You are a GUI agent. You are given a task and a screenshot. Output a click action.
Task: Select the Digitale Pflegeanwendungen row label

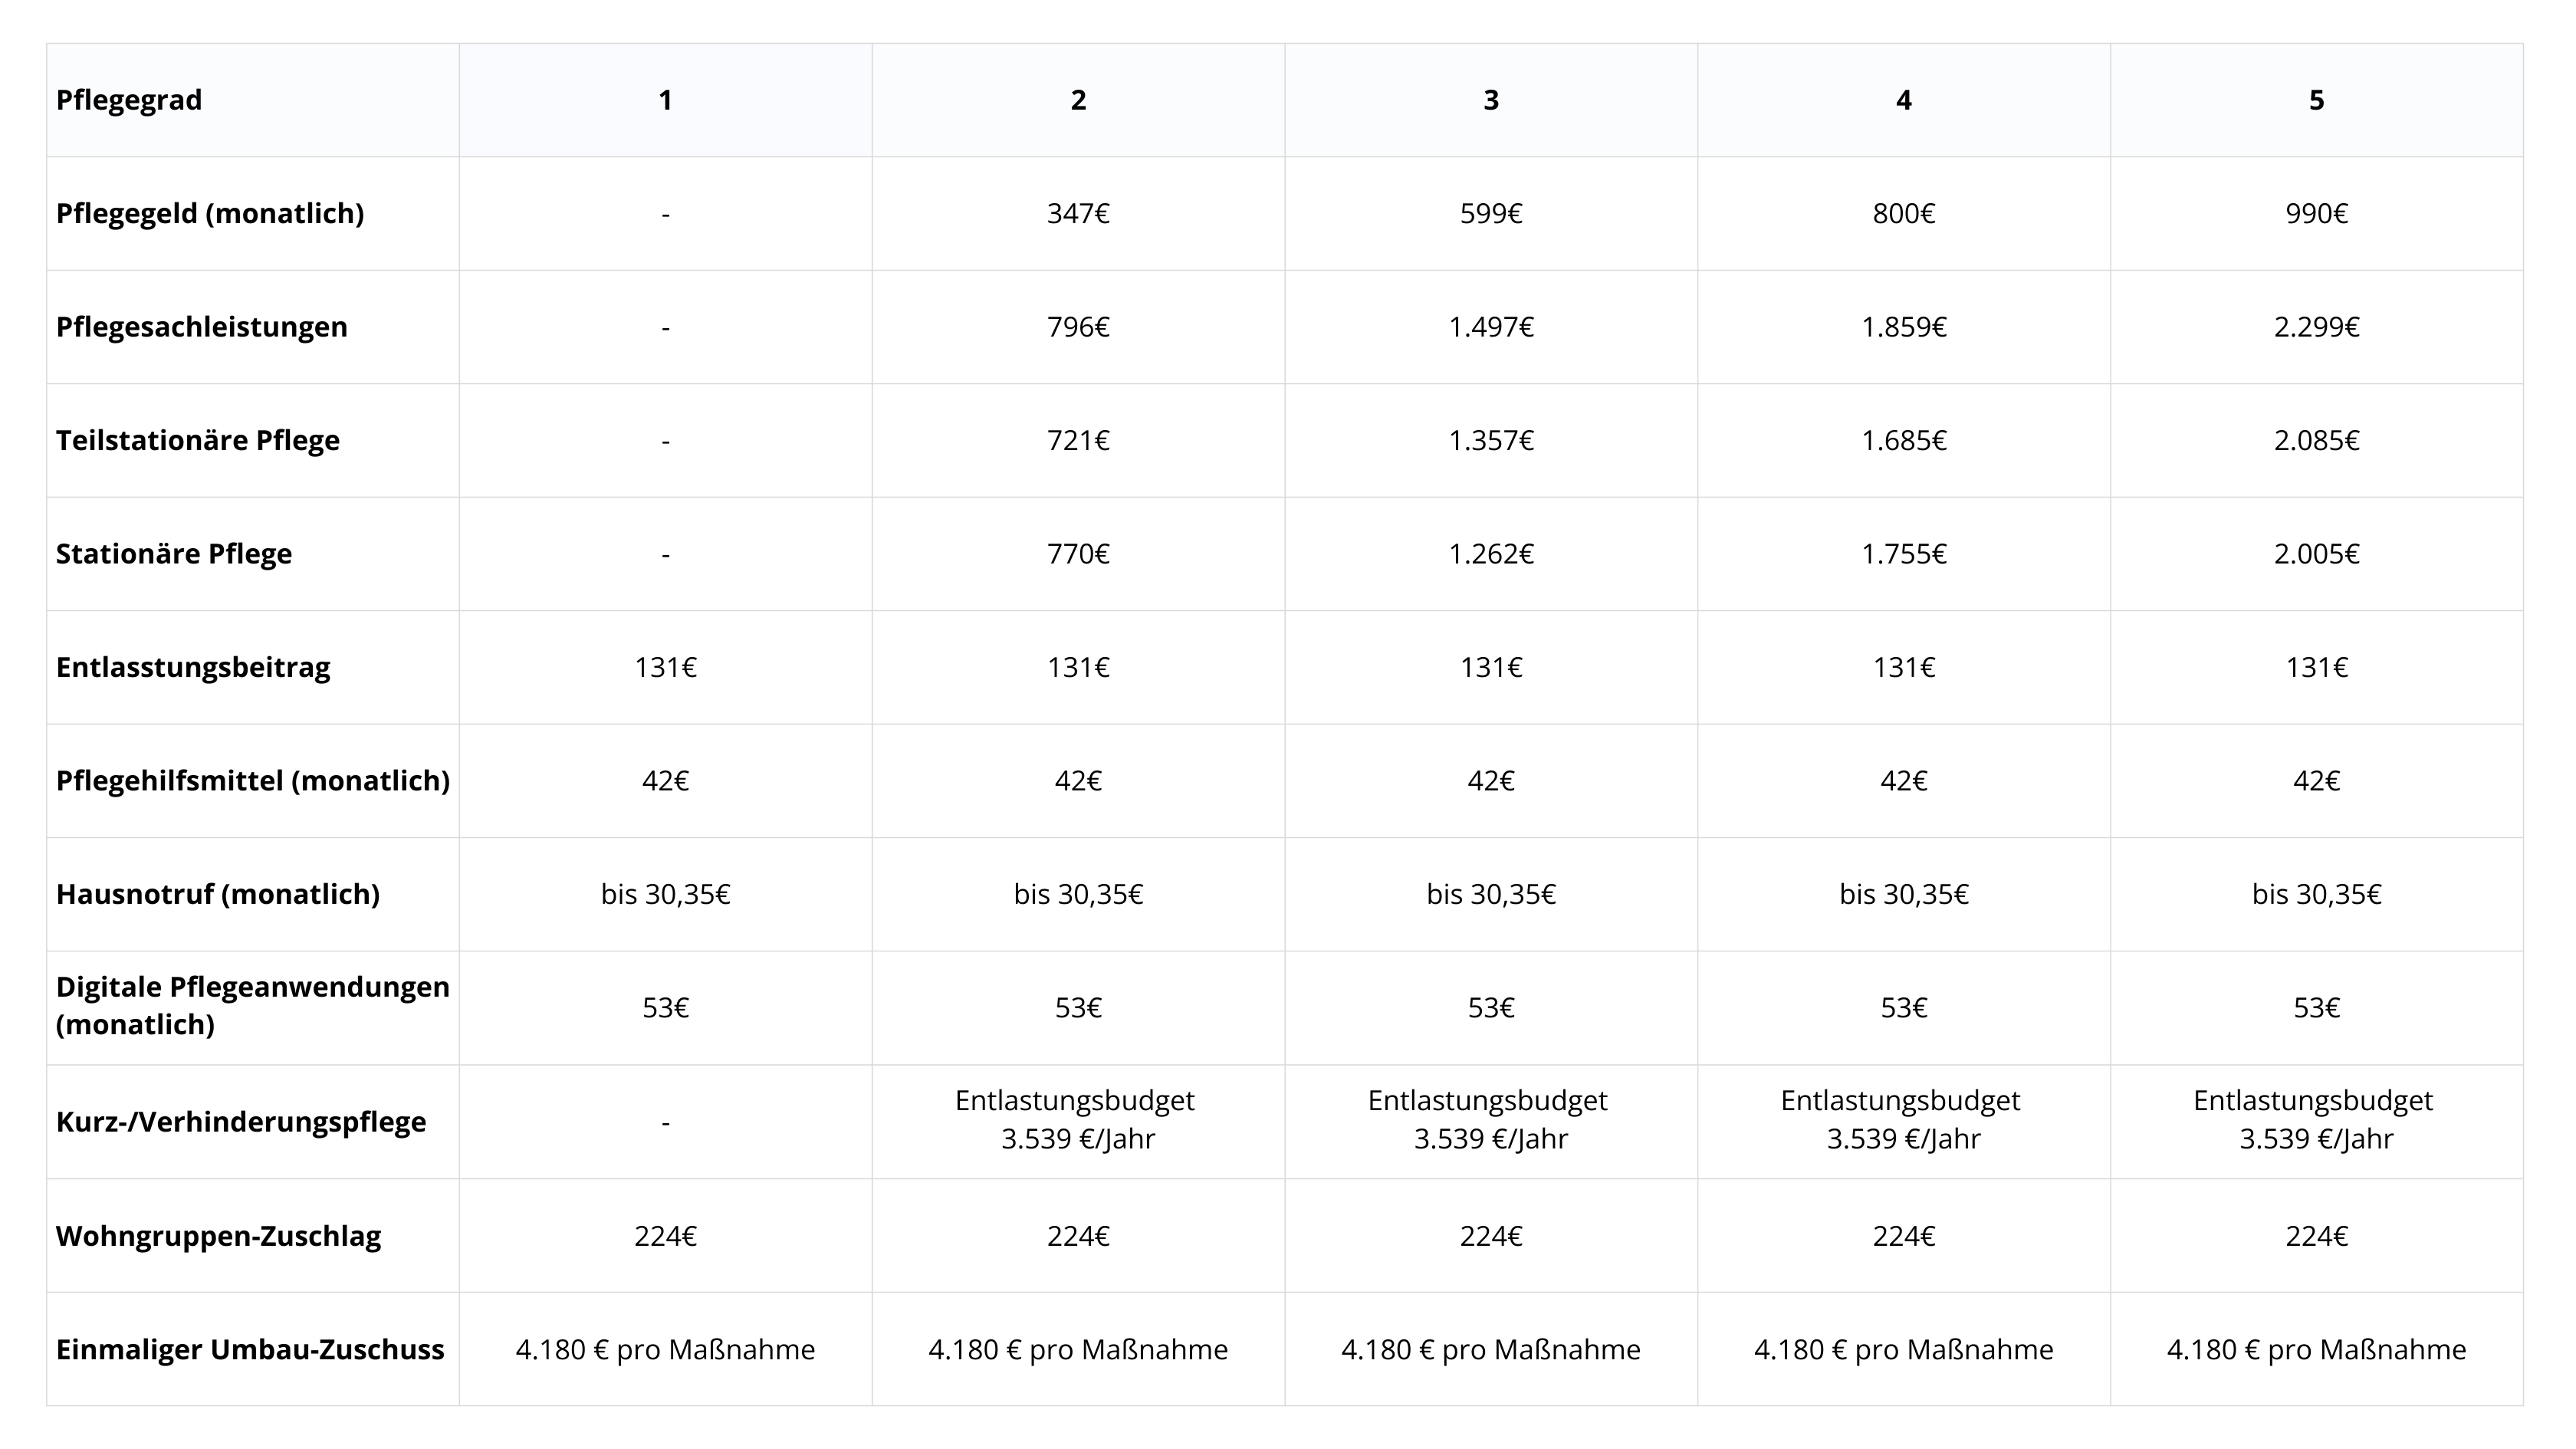click(253, 1006)
